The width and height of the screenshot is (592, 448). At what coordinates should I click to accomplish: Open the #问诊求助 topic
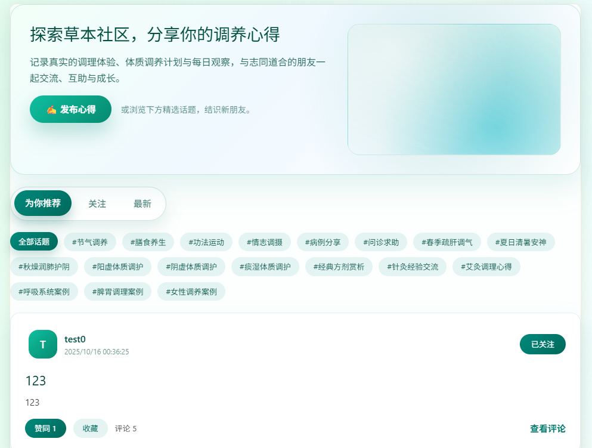(x=381, y=242)
